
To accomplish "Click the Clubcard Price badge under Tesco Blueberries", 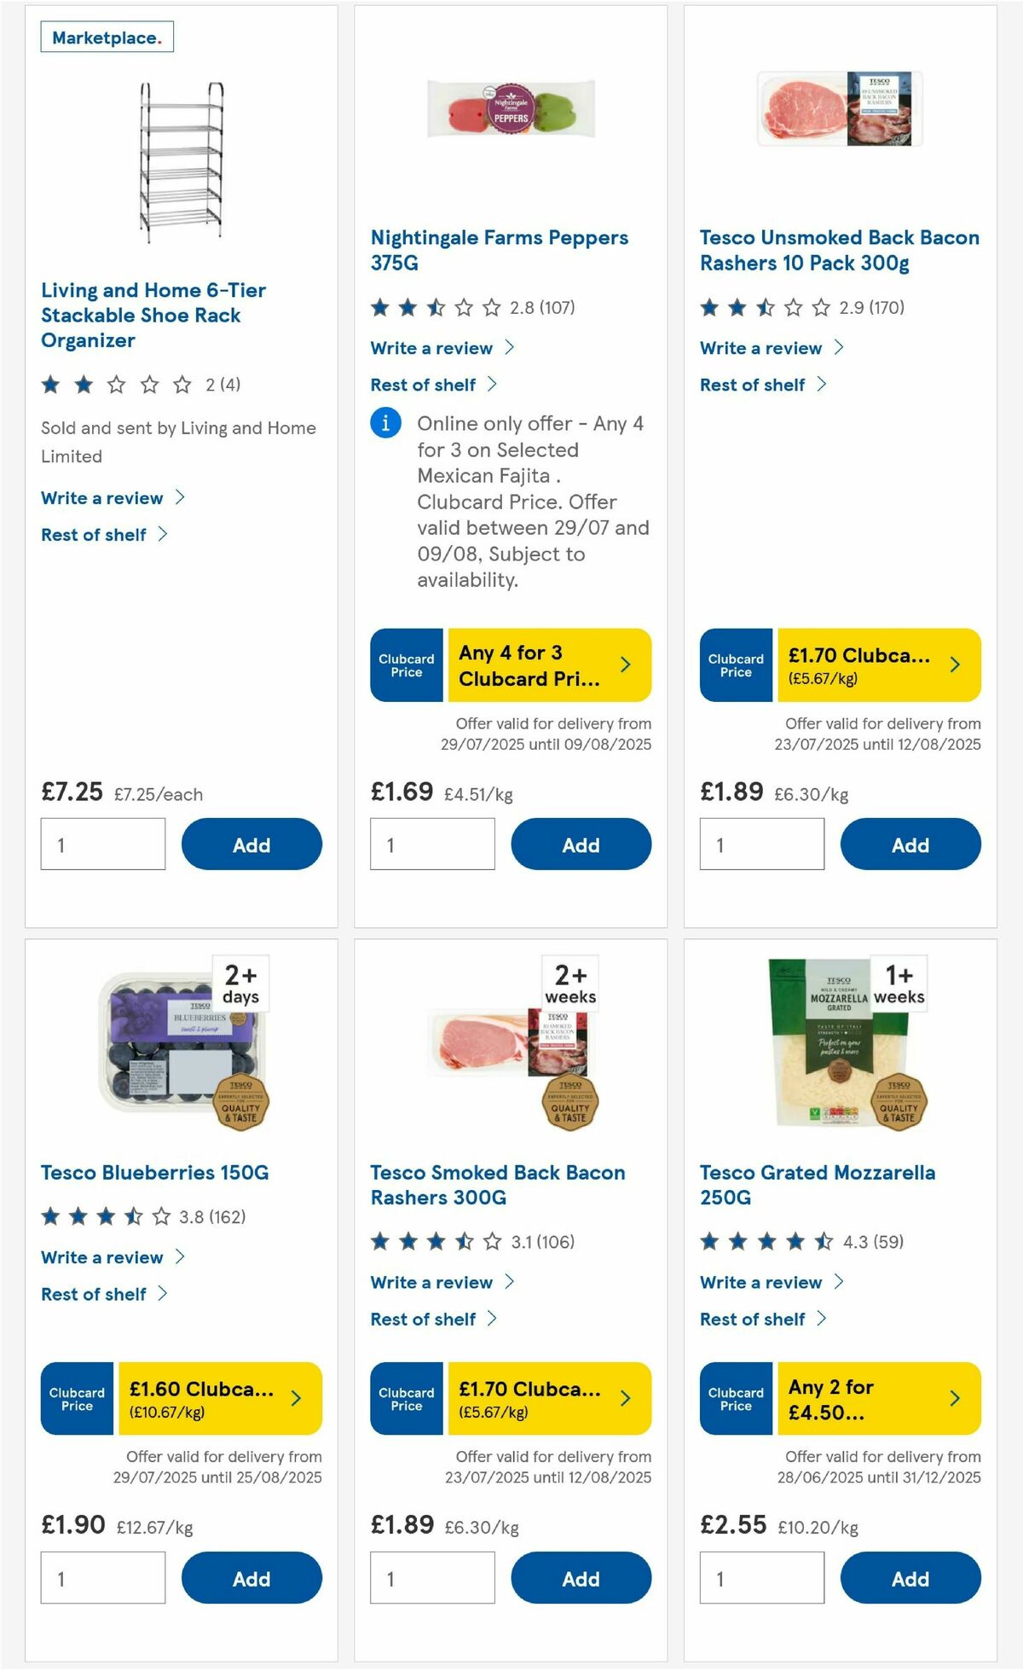I will [77, 1399].
